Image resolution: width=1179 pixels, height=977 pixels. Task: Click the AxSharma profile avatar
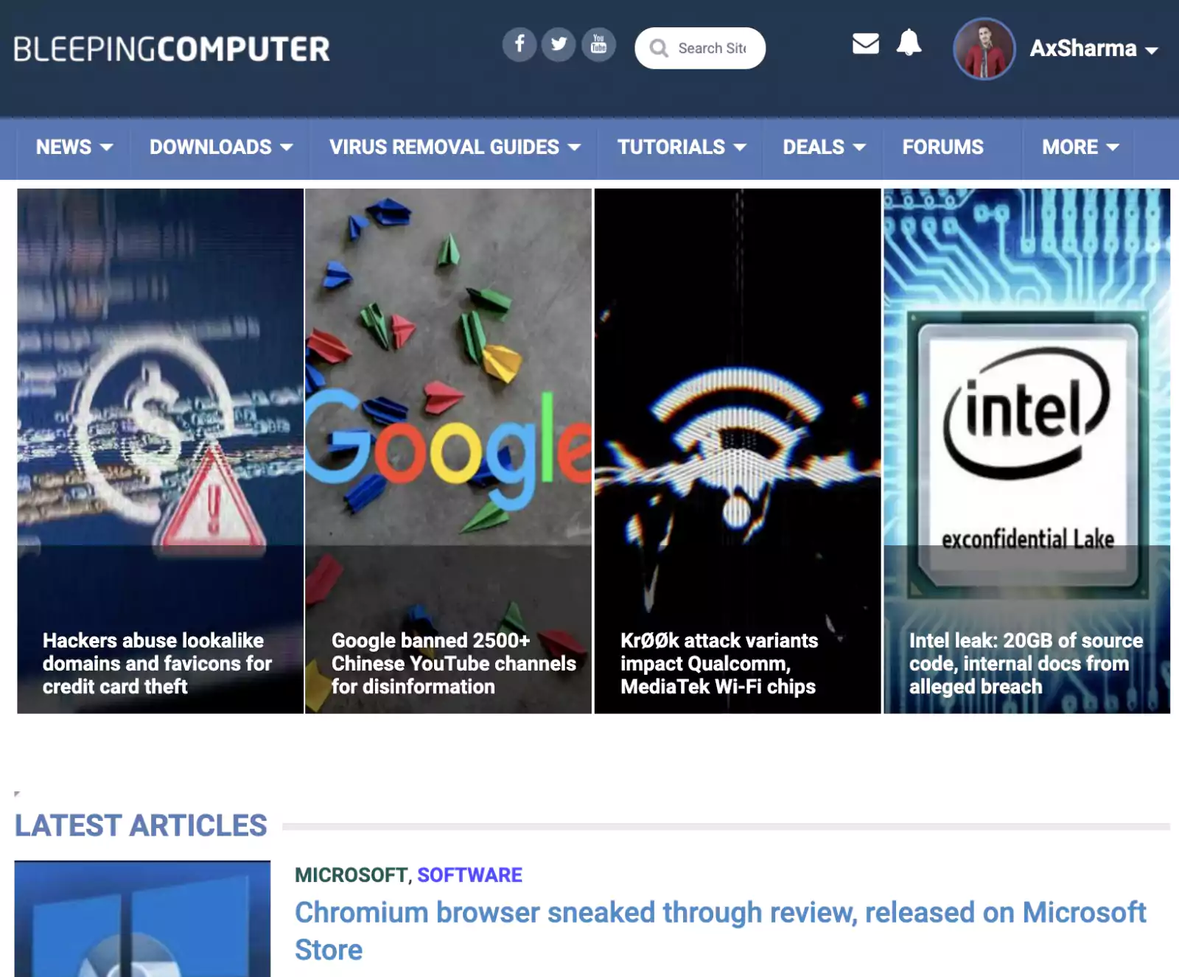click(984, 49)
